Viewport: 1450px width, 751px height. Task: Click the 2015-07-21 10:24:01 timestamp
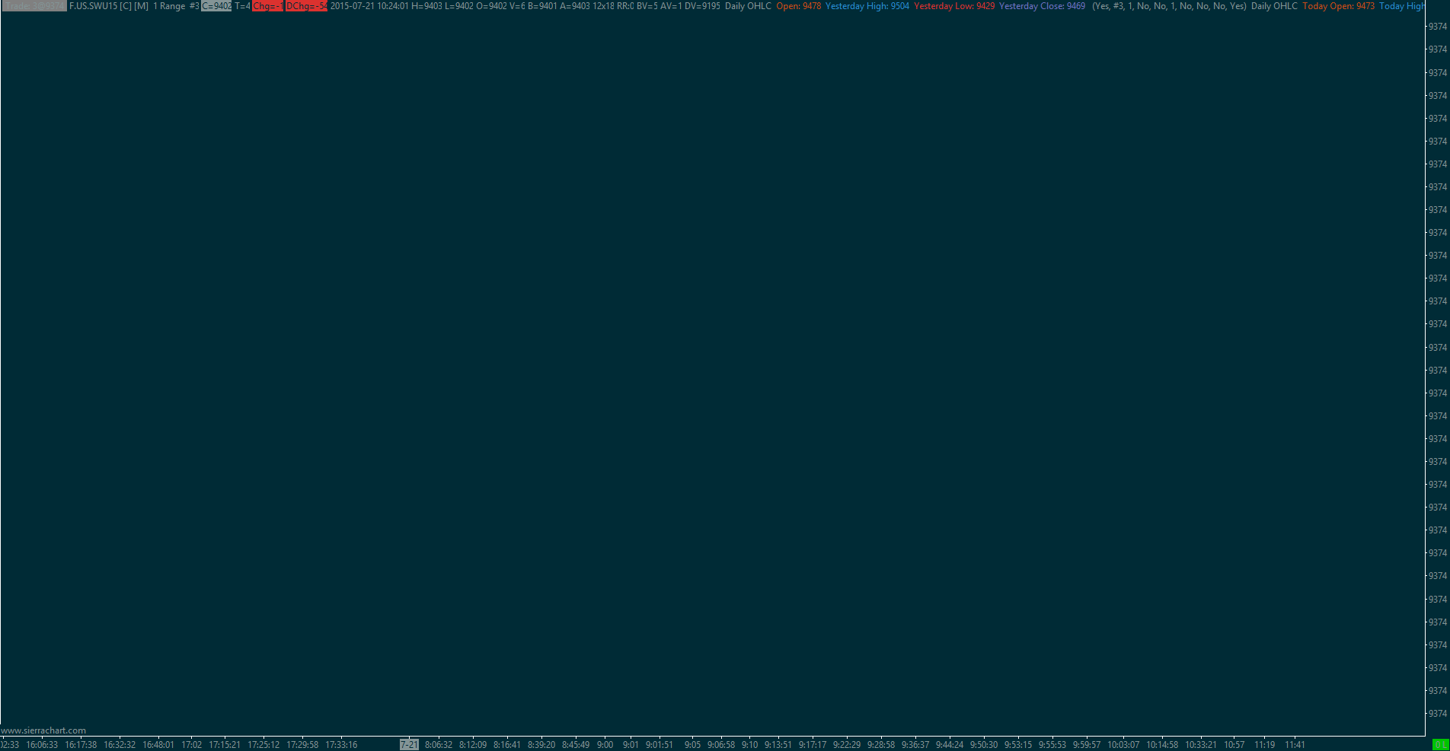(369, 6)
